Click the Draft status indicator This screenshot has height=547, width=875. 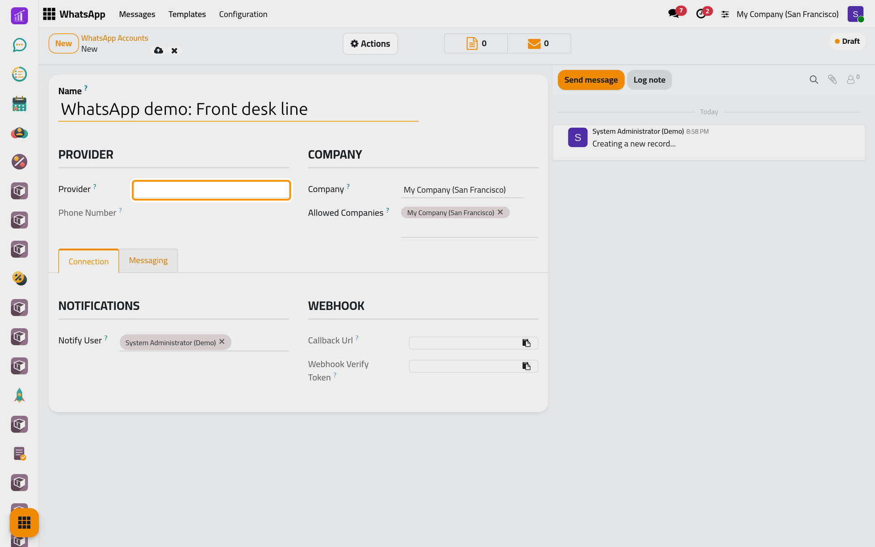[847, 41]
